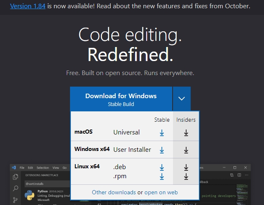The height and width of the screenshot is (205, 264).
Task: Download macOS Universal stable build
Action: (162, 133)
